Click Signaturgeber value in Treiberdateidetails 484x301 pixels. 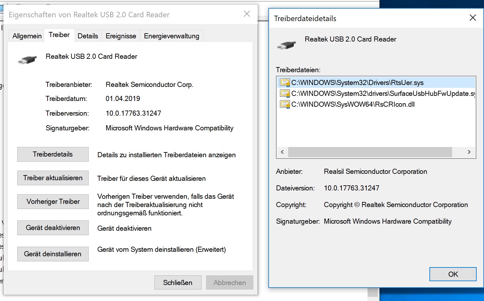388,221
